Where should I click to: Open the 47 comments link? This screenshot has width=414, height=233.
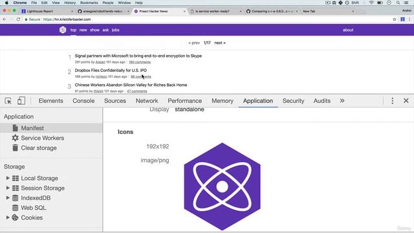click(x=136, y=91)
